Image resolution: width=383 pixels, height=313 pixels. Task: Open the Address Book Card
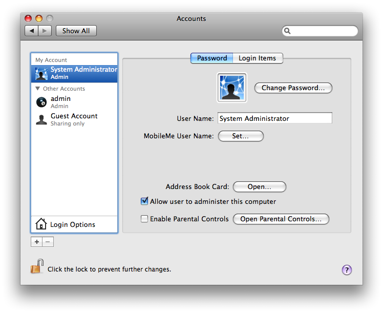tap(259, 186)
